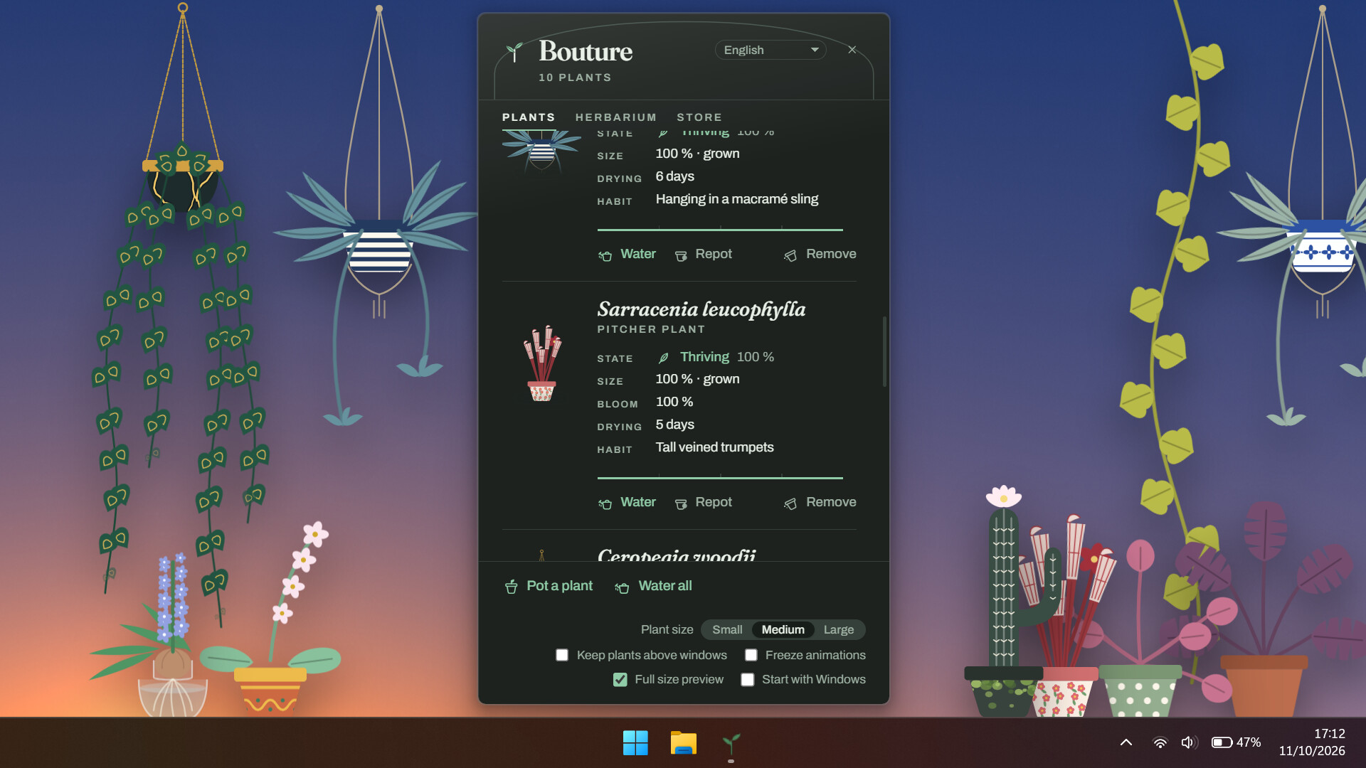Screen dimensions: 1366x768
Task: Uncheck Full size preview
Action: pyautogui.click(x=620, y=680)
